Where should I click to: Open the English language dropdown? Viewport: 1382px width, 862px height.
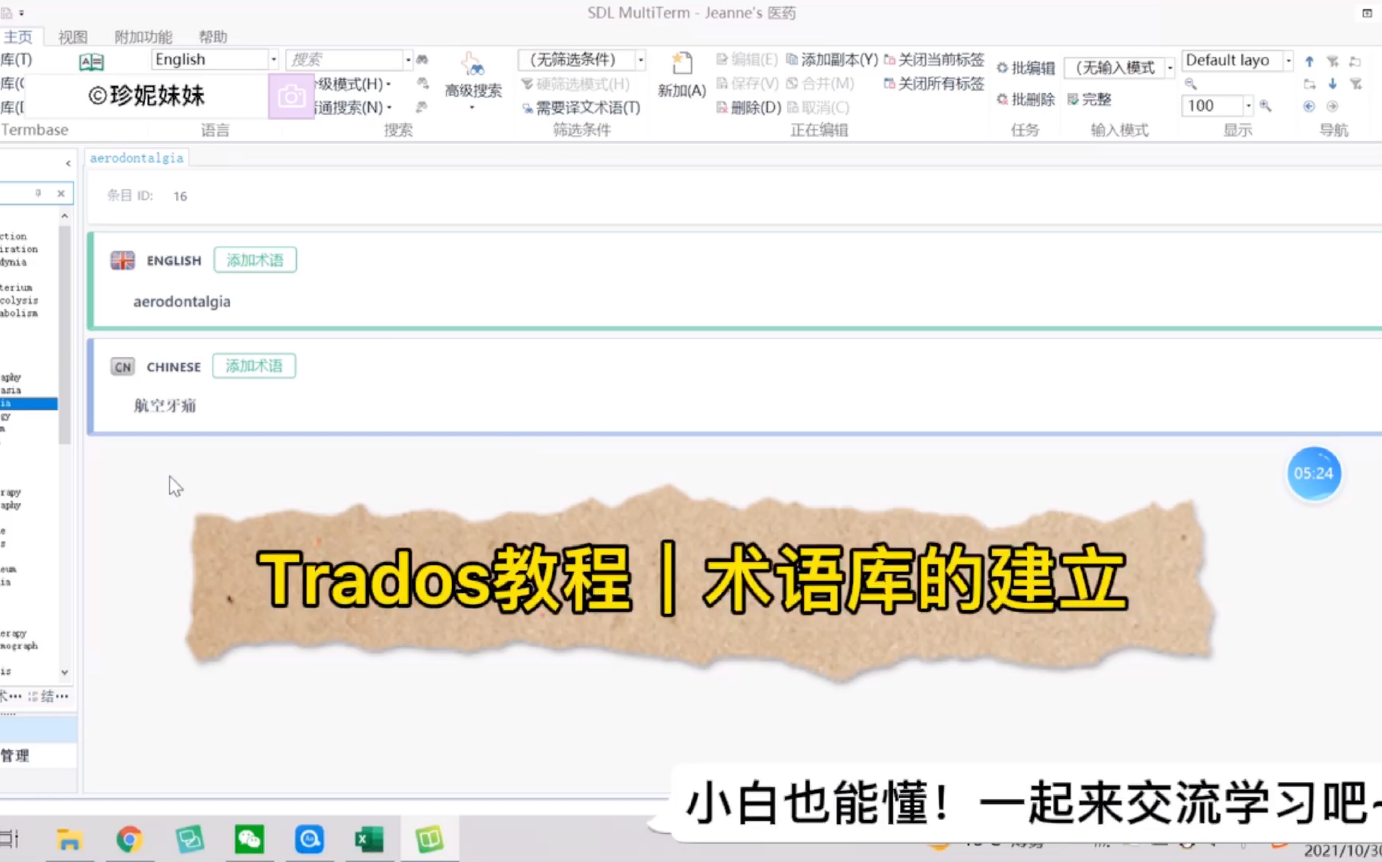tap(274, 60)
